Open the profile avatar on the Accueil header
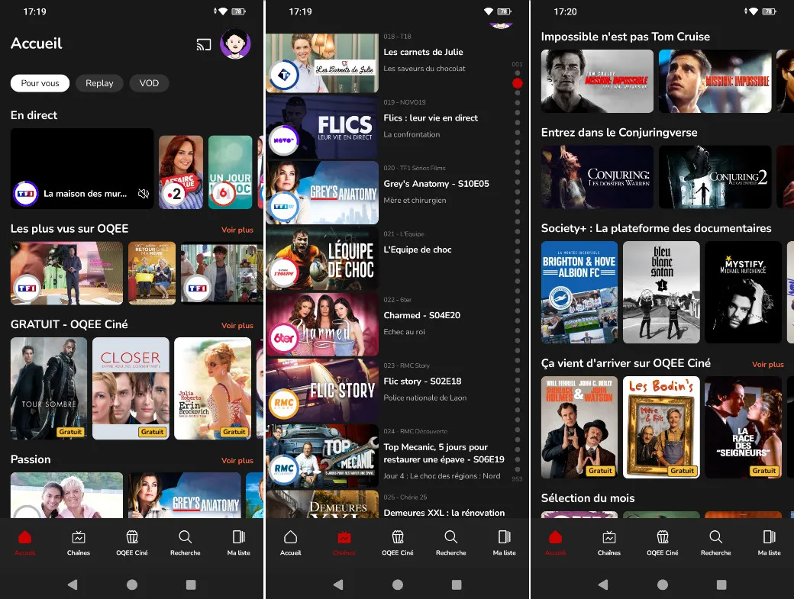 pos(235,43)
